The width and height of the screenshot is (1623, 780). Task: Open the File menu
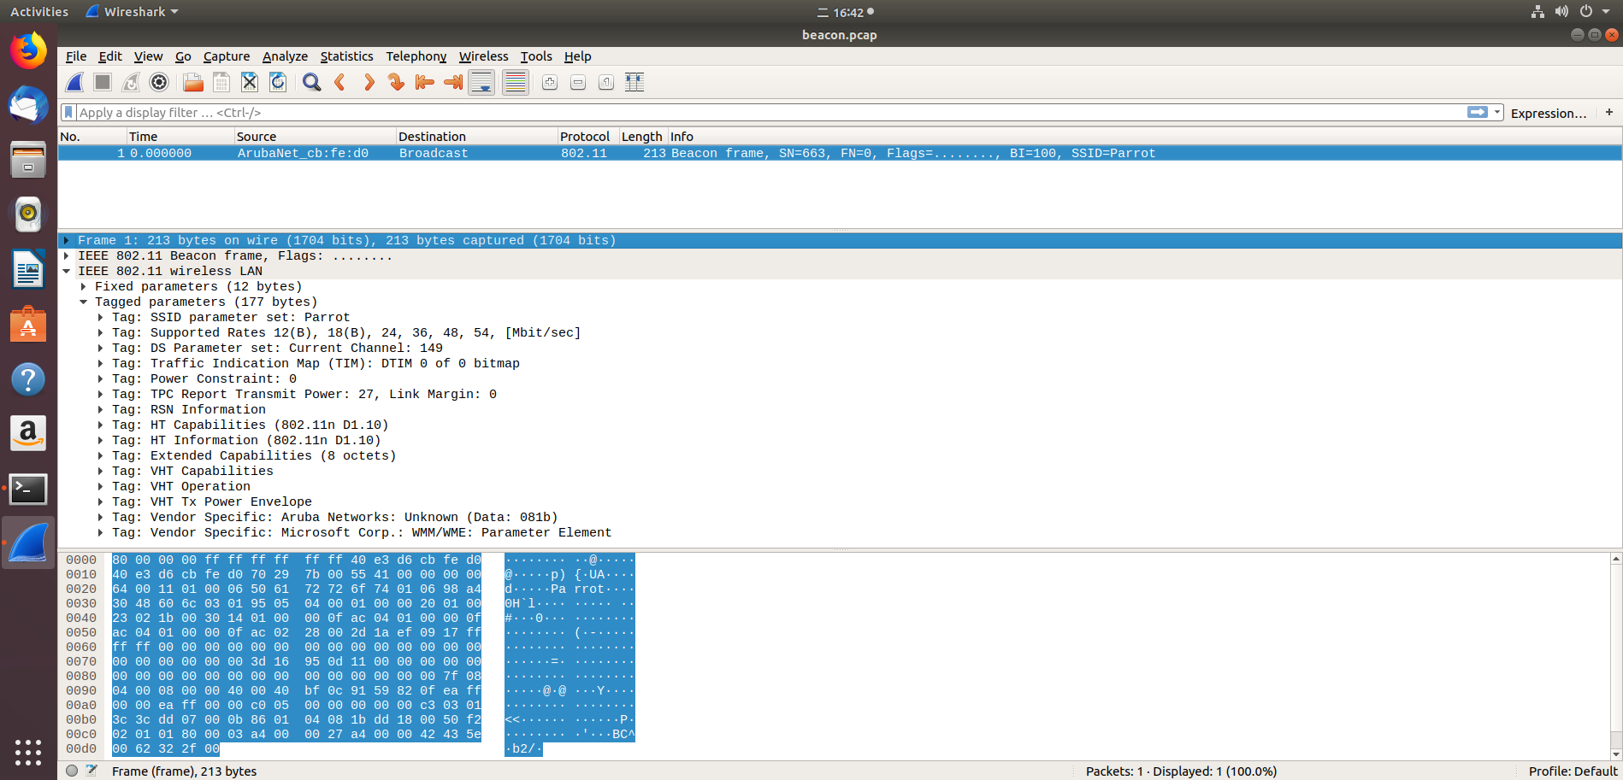point(76,56)
